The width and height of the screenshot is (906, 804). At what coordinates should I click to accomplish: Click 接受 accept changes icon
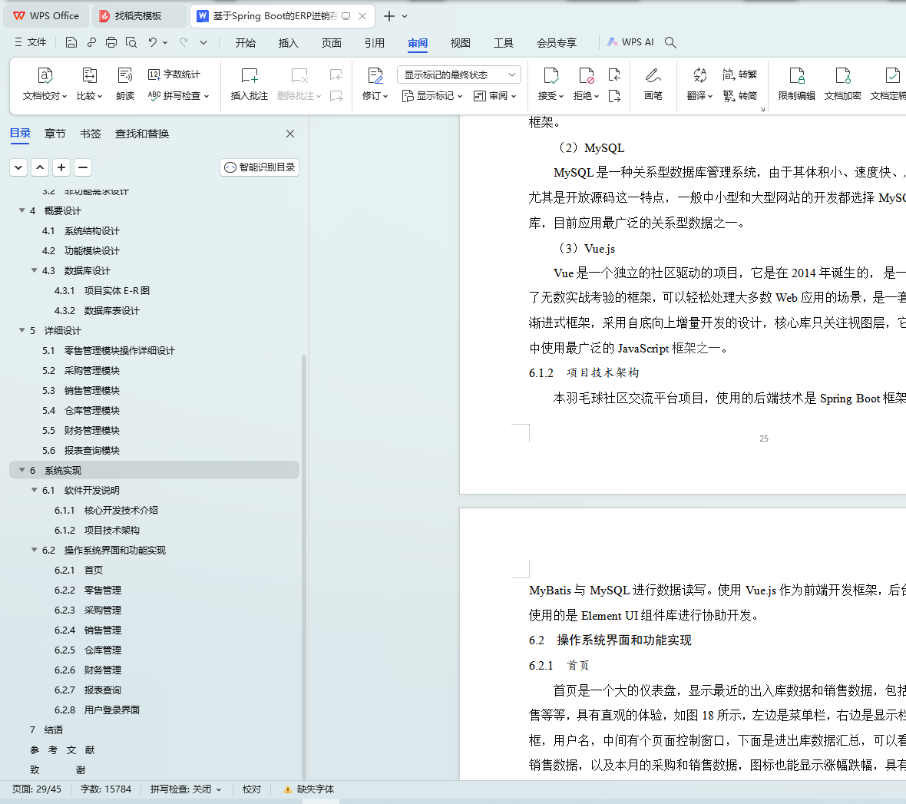tap(551, 76)
